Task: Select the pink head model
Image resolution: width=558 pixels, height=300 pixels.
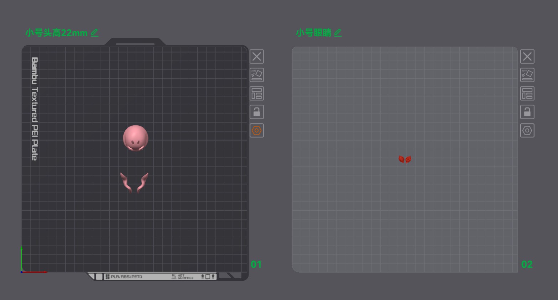Action: pyautogui.click(x=135, y=138)
